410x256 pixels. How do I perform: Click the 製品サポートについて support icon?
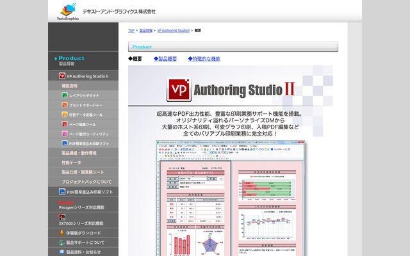61,243
